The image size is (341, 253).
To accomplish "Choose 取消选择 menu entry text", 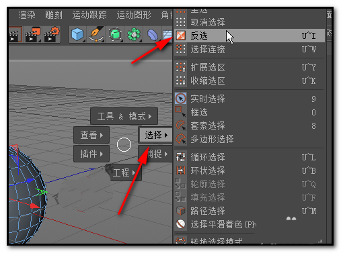I will [208, 22].
